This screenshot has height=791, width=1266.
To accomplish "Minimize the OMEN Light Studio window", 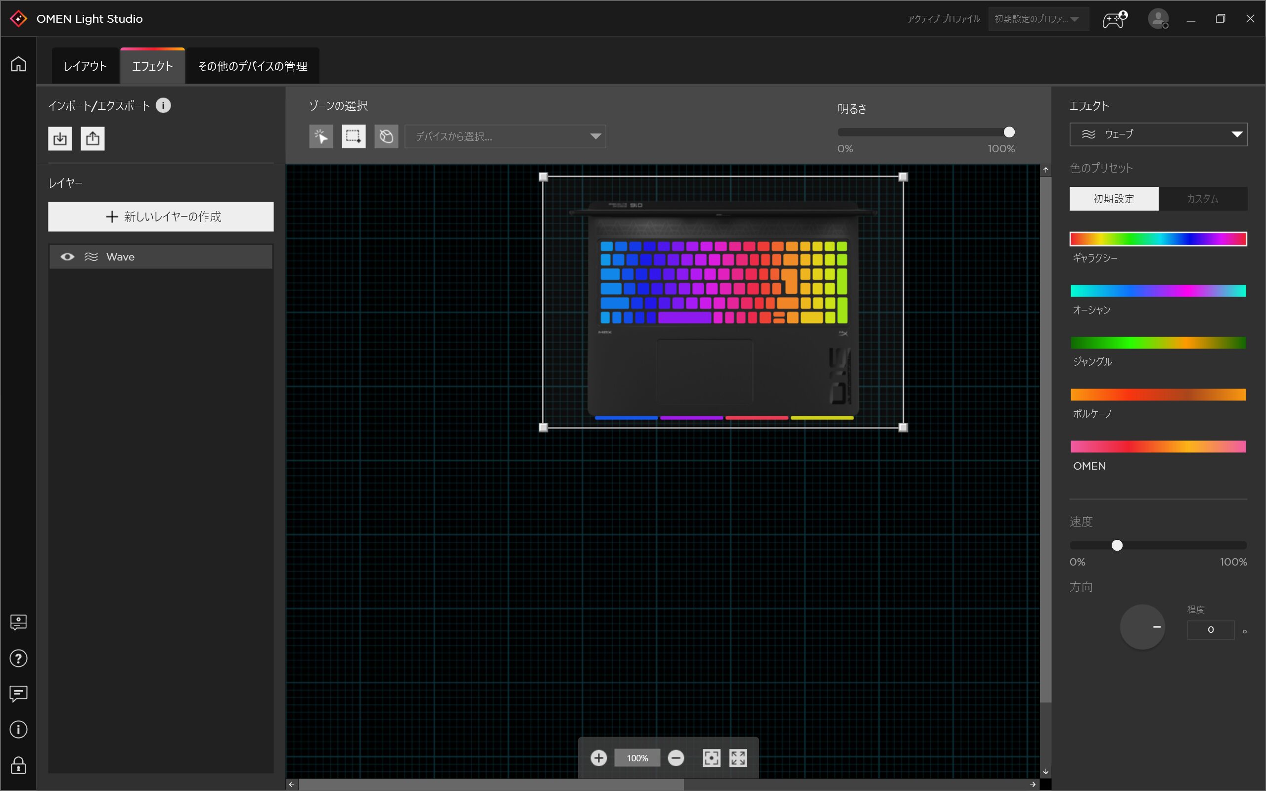I will (x=1191, y=19).
